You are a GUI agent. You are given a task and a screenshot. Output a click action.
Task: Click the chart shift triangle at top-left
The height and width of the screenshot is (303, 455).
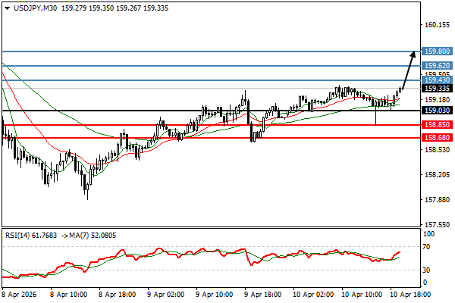(x=5, y=8)
